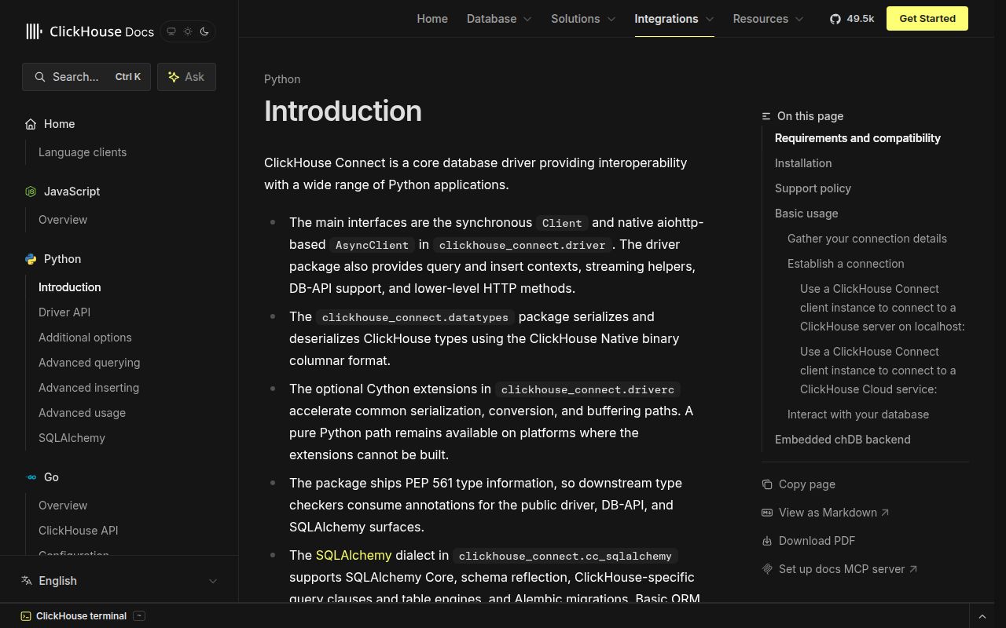Screen dimensions: 1006x628
Task: Click the Get Started button
Action: [927, 19]
